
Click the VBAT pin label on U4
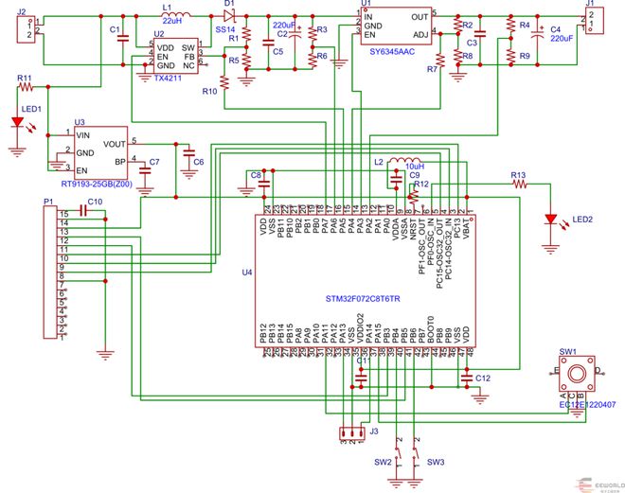click(466, 228)
